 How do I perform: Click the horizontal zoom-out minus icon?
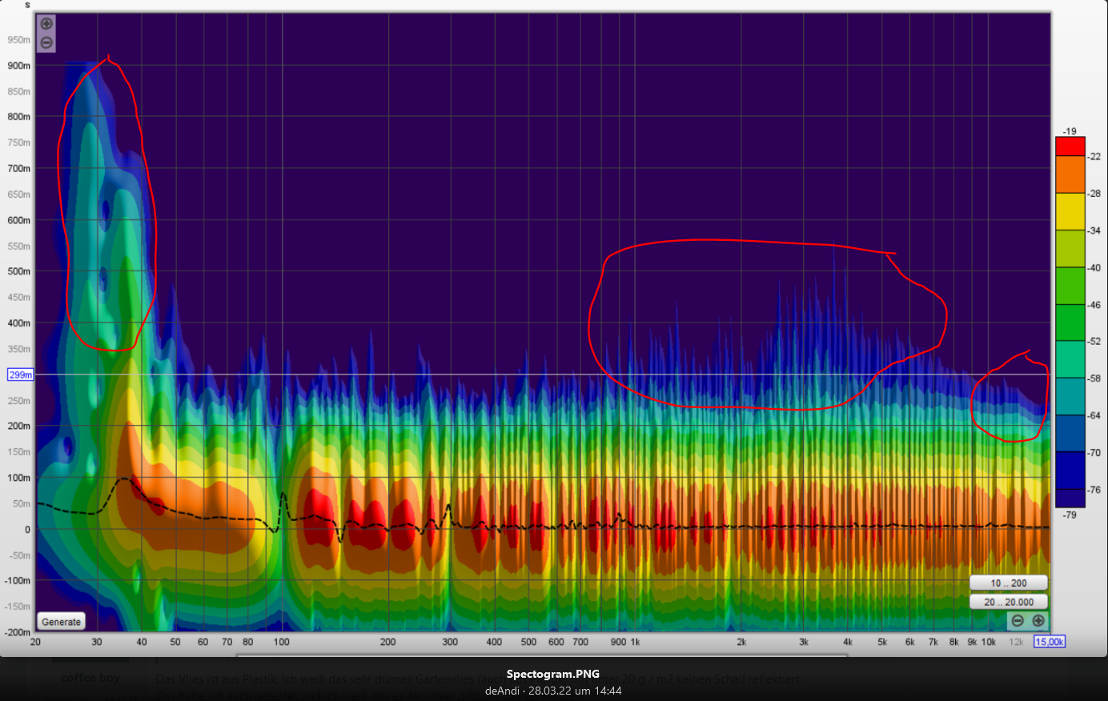pyautogui.click(x=1018, y=621)
